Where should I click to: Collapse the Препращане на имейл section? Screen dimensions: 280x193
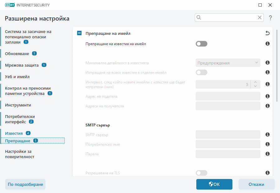[79, 33]
